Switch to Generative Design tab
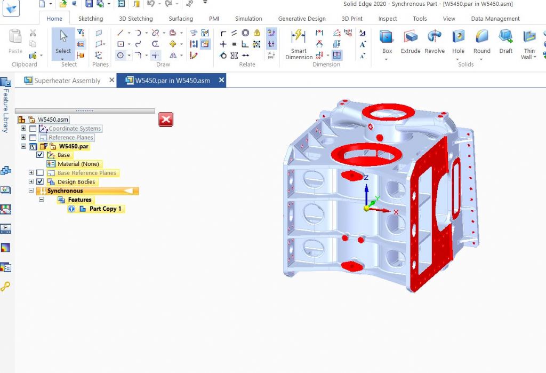This screenshot has width=546, height=373. pyautogui.click(x=302, y=19)
